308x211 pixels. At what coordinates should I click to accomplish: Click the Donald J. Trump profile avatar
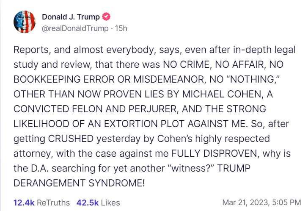24,22
